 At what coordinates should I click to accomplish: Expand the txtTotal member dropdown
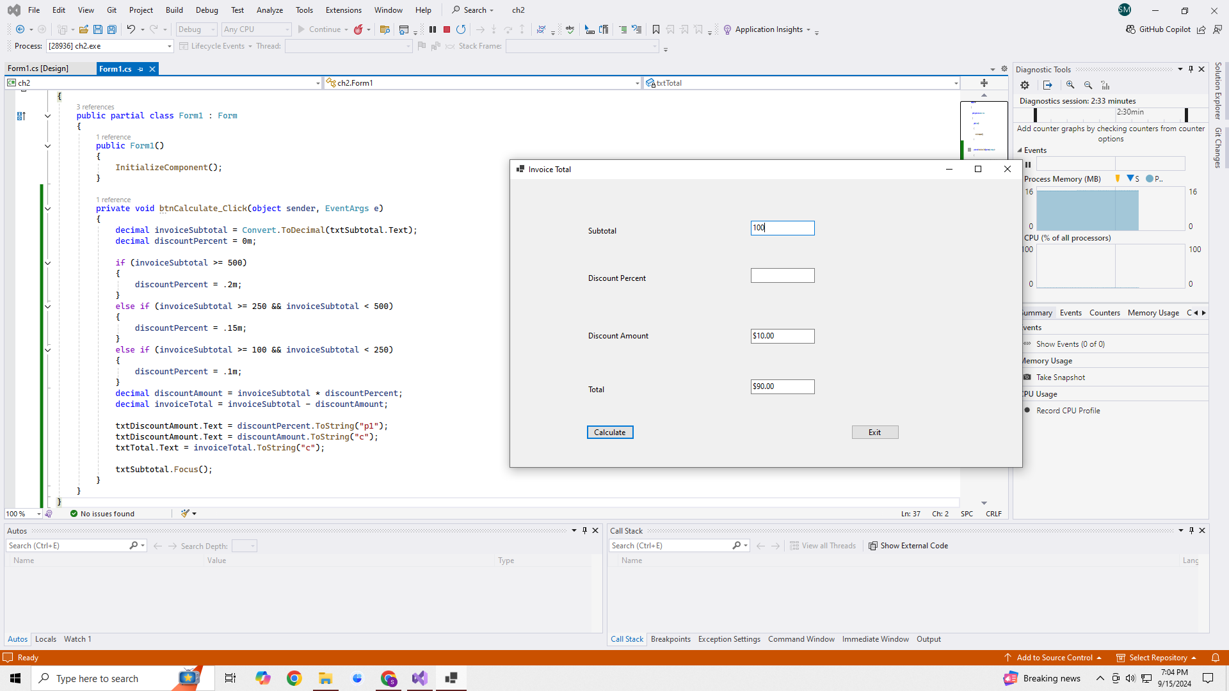tap(956, 83)
